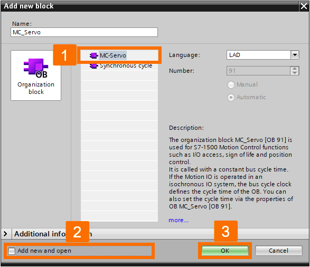
Task: Click the Cancel button
Action: click(278, 251)
